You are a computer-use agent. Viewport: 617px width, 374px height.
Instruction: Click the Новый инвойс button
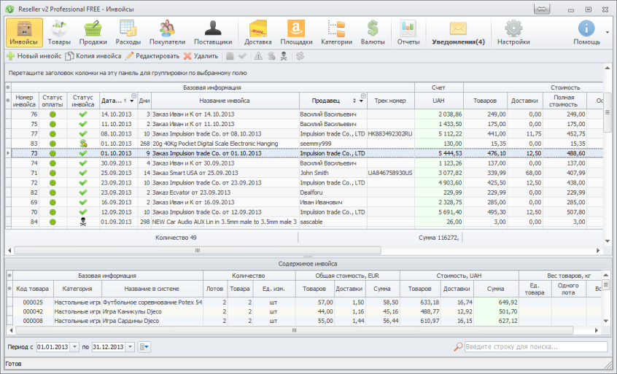[x=34, y=55]
